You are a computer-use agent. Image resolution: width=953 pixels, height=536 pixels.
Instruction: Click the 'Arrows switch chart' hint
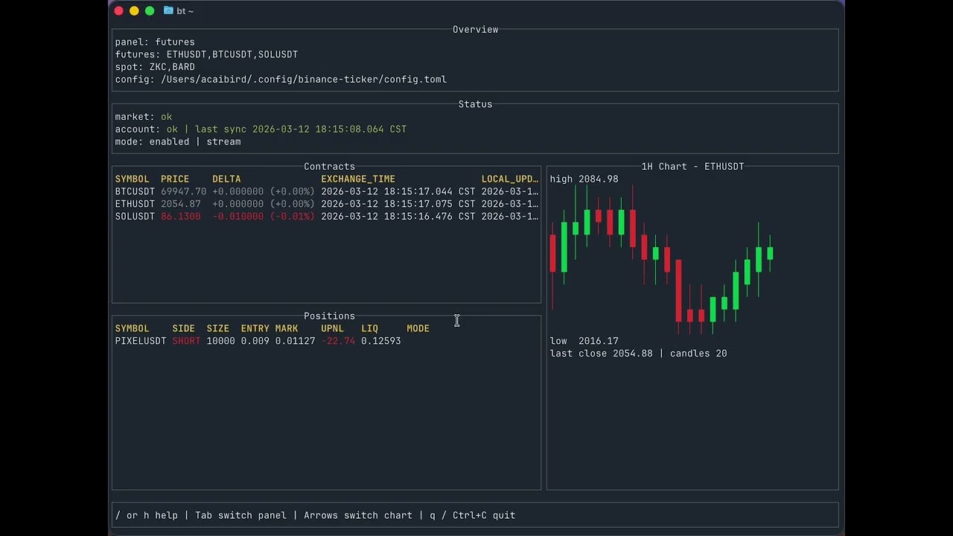[358, 515]
